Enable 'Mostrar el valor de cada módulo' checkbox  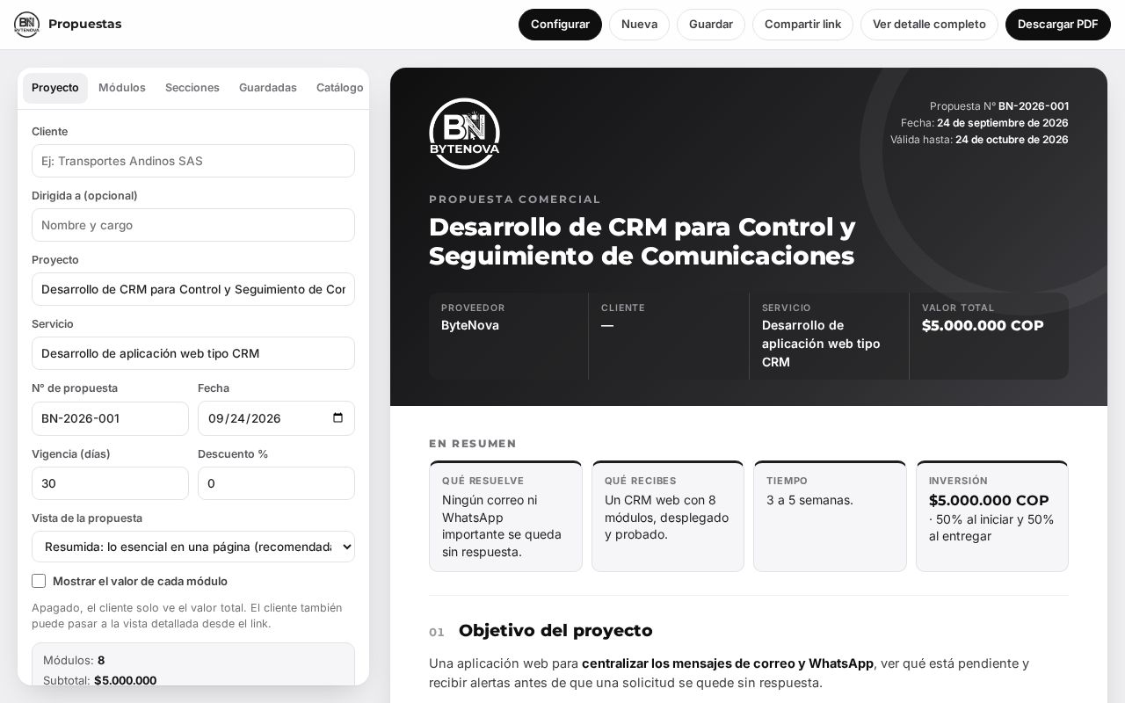coord(39,581)
